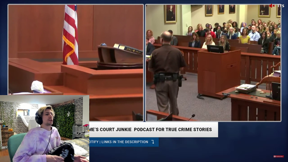Click the red YouTube Subscribe button
The width and height of the screenshot is (288, 162).
[279, 157]
